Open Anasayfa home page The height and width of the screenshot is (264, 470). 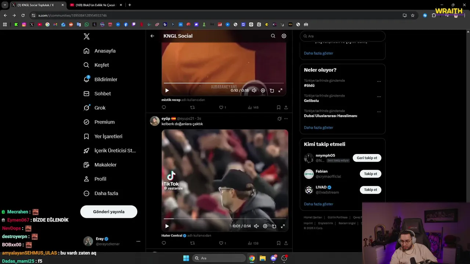(x=100, y=51)
